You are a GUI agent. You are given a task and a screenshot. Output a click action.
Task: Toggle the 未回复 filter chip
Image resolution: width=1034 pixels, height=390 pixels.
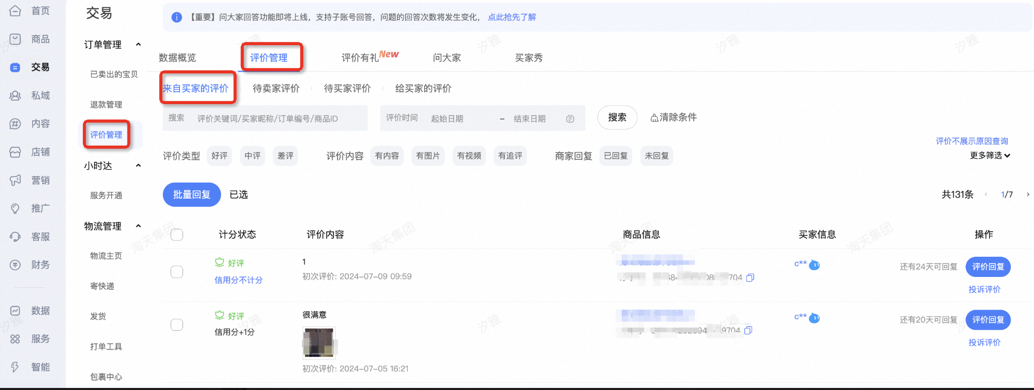tap(656, 156)
